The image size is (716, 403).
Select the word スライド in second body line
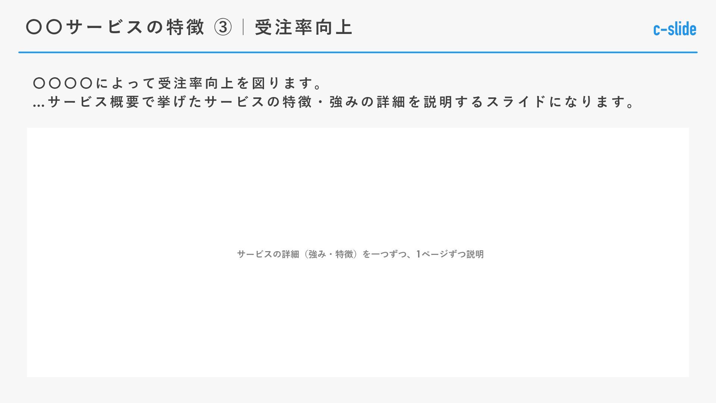[x=516, y=102]
